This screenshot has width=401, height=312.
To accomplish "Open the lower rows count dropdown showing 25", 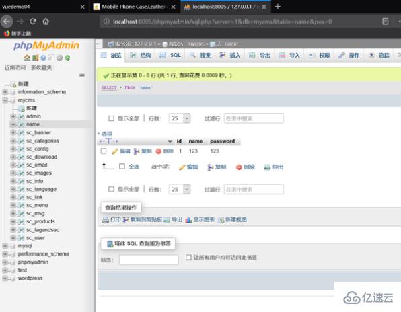I will pyautogui.click(x=180, y=190).
